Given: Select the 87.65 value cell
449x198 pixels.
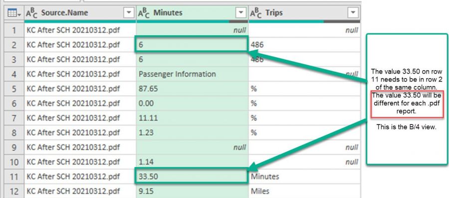Looking at the screenshot, I should tap(193, 89).
